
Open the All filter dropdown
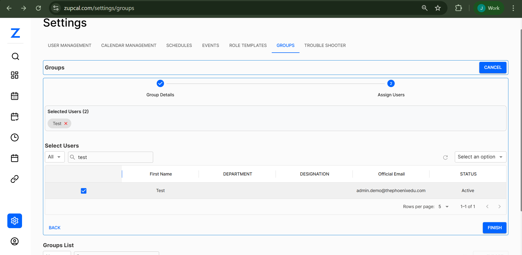(54, 157)
